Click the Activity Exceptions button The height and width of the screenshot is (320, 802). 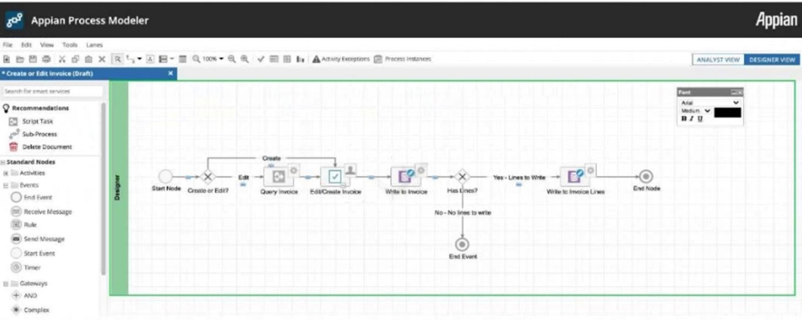(341, 59)
